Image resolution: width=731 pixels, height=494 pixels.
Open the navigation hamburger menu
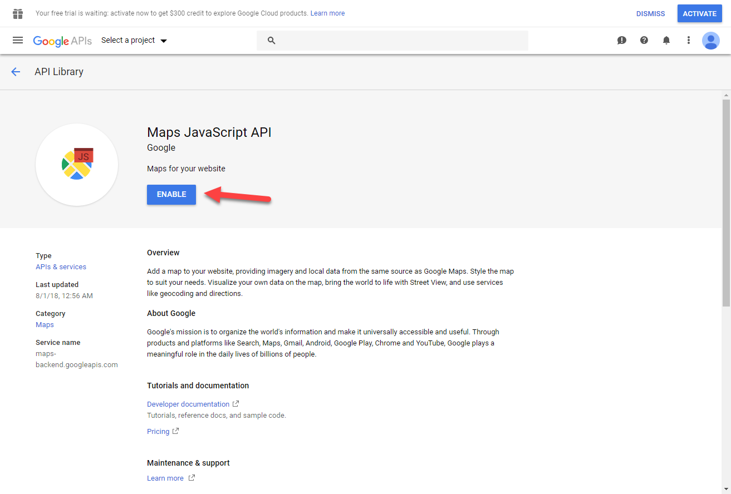pyautogui.click(x=18, y=40)
